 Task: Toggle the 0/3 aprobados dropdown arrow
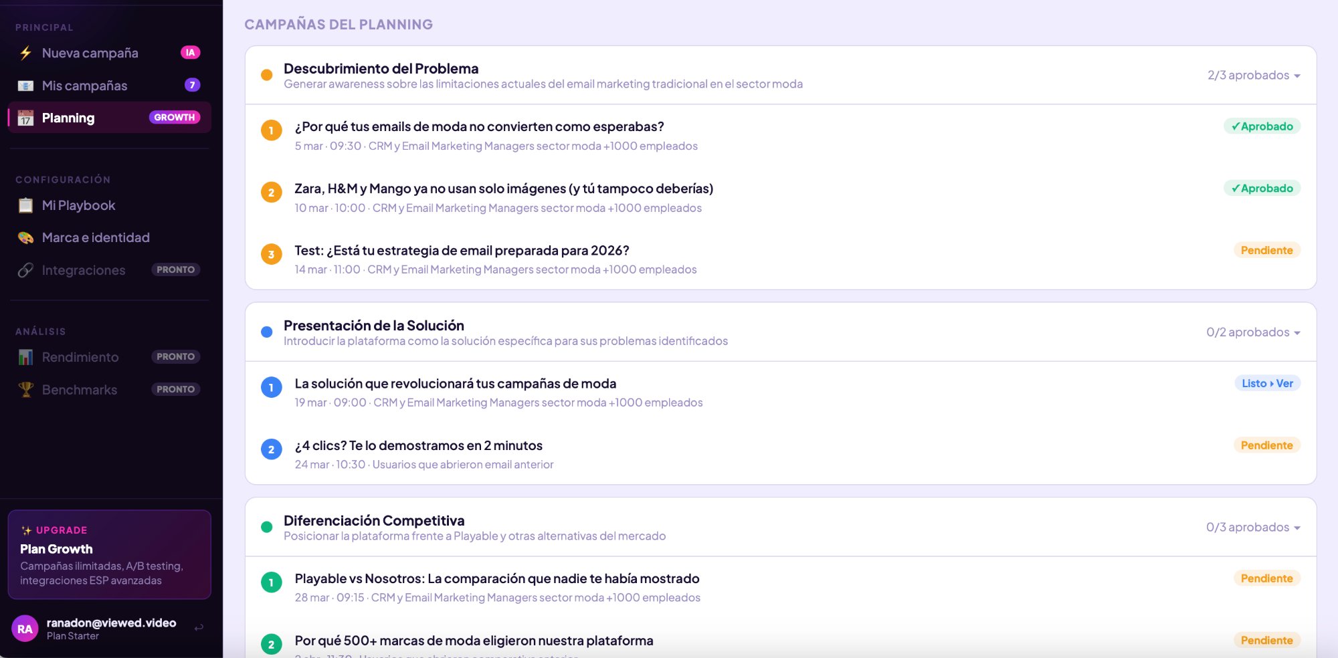(1297, 528)
